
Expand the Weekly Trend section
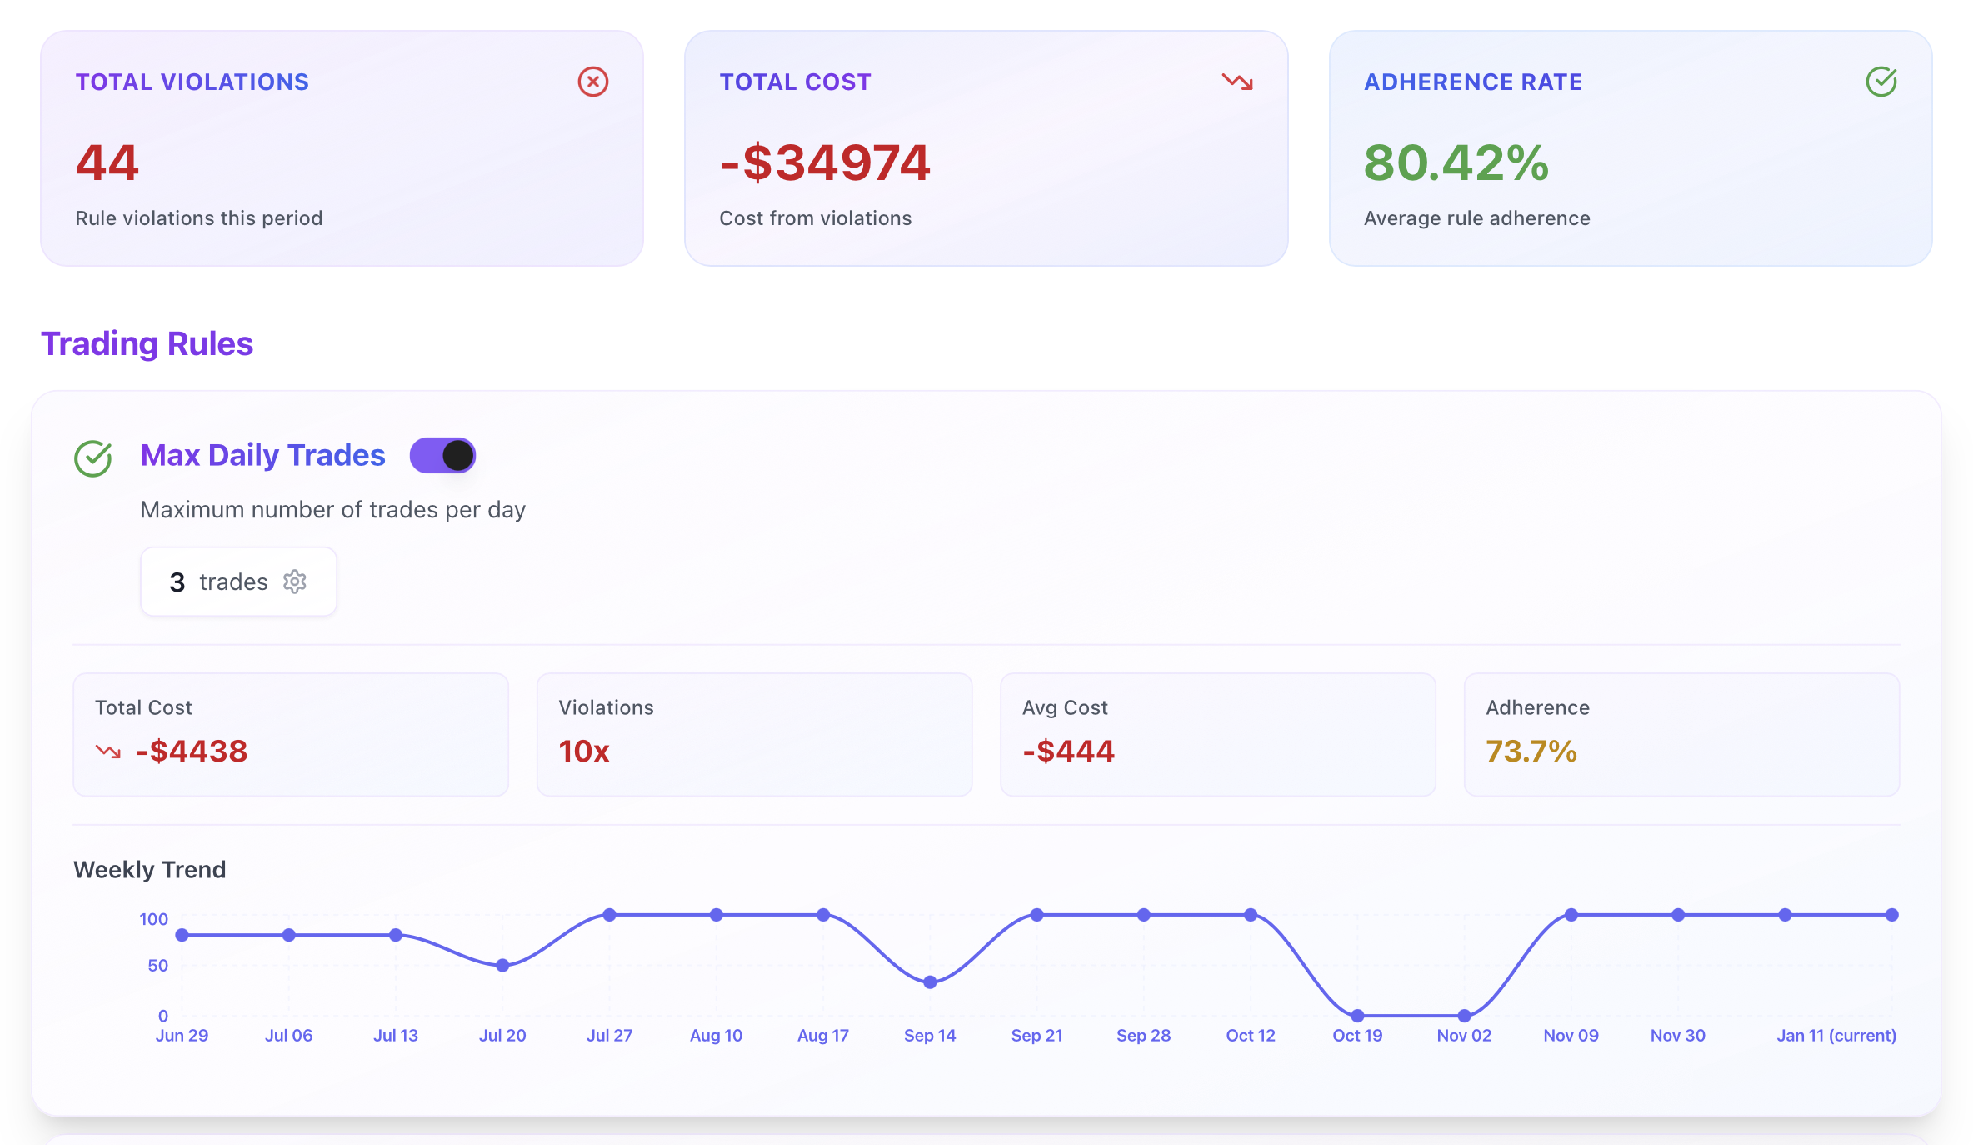tap(149, 869)
